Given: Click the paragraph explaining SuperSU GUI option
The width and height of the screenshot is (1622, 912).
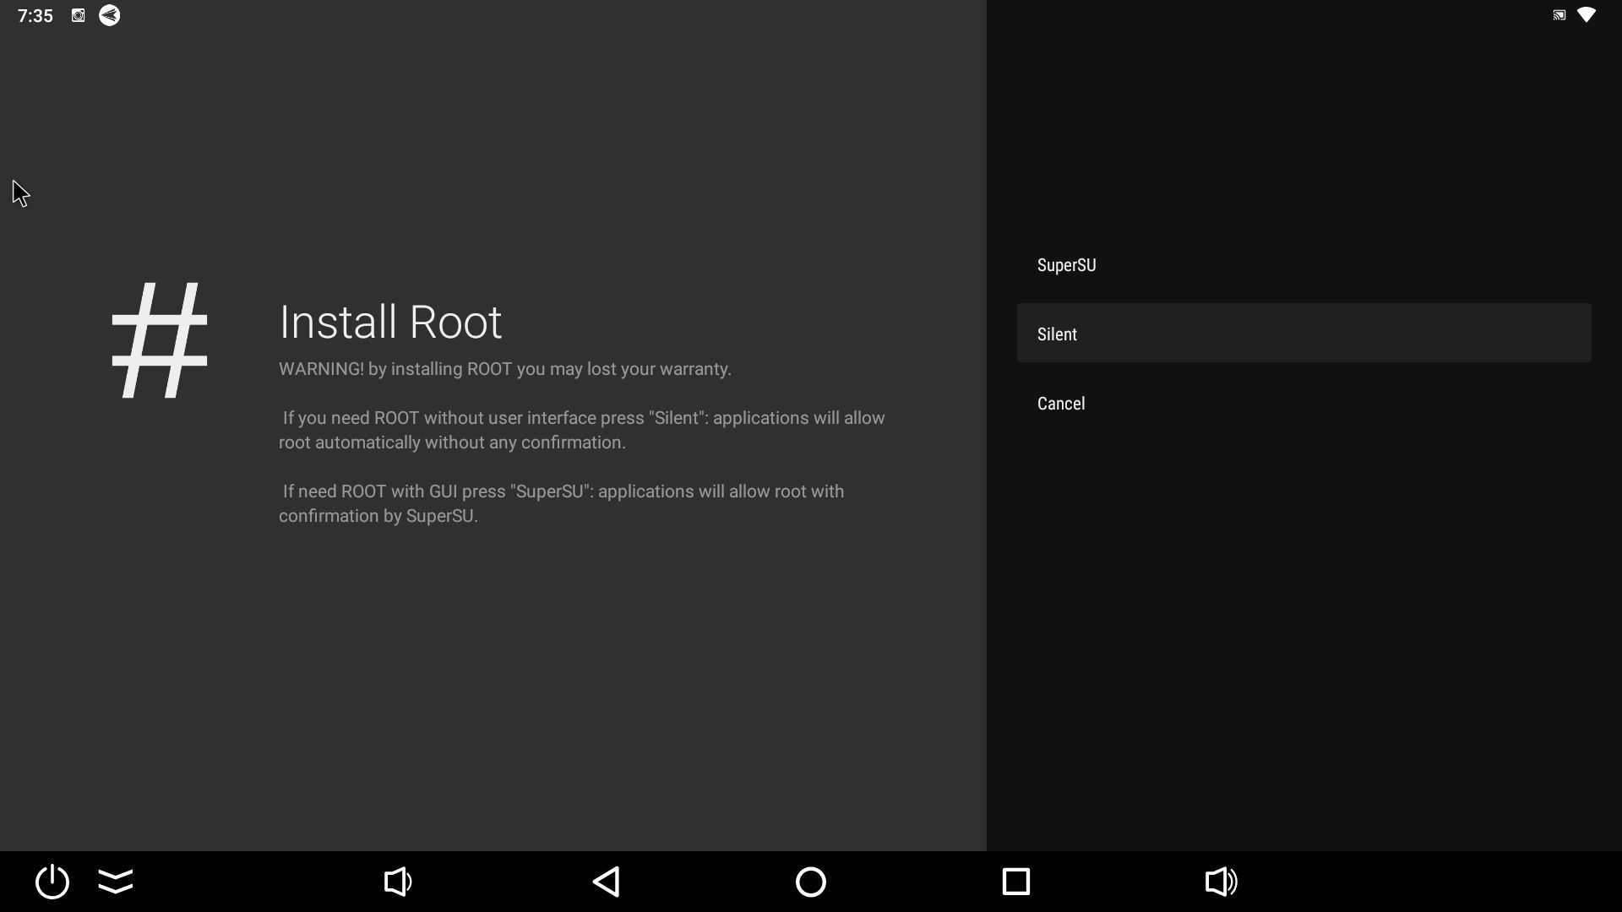Looking at the screenshot, I should 561,503.
